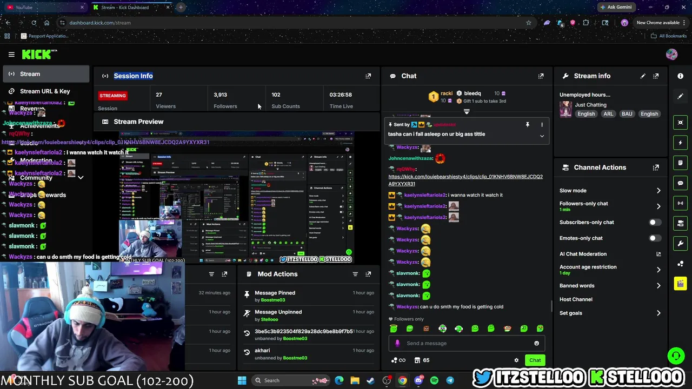The height and width of the screenshot is (389, 692).
Task: Open the user avatar menu in Kick header
Action: 671,55
